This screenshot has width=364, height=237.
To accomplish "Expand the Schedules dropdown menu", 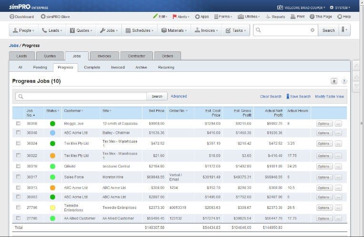I will tap(140, 30).
